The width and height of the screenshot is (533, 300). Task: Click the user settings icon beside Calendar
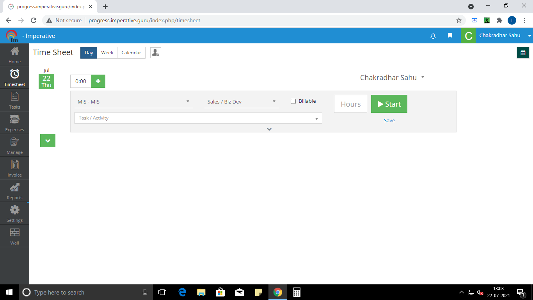coord(155,53)
